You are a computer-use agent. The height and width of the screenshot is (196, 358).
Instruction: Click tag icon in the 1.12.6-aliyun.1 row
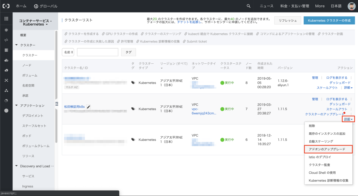click(133, 83)
